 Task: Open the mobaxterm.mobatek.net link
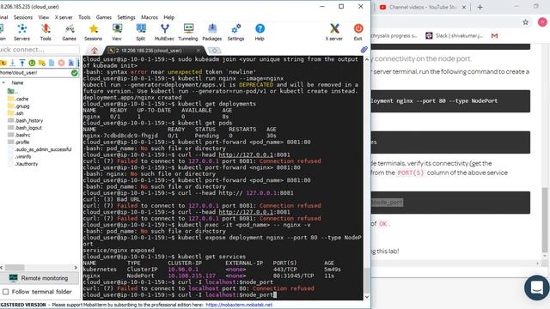[x=239, y=305]
